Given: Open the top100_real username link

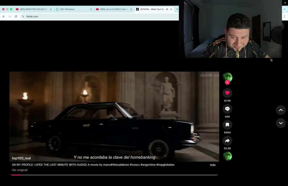Looking at the screenshot, I should 21,158.
